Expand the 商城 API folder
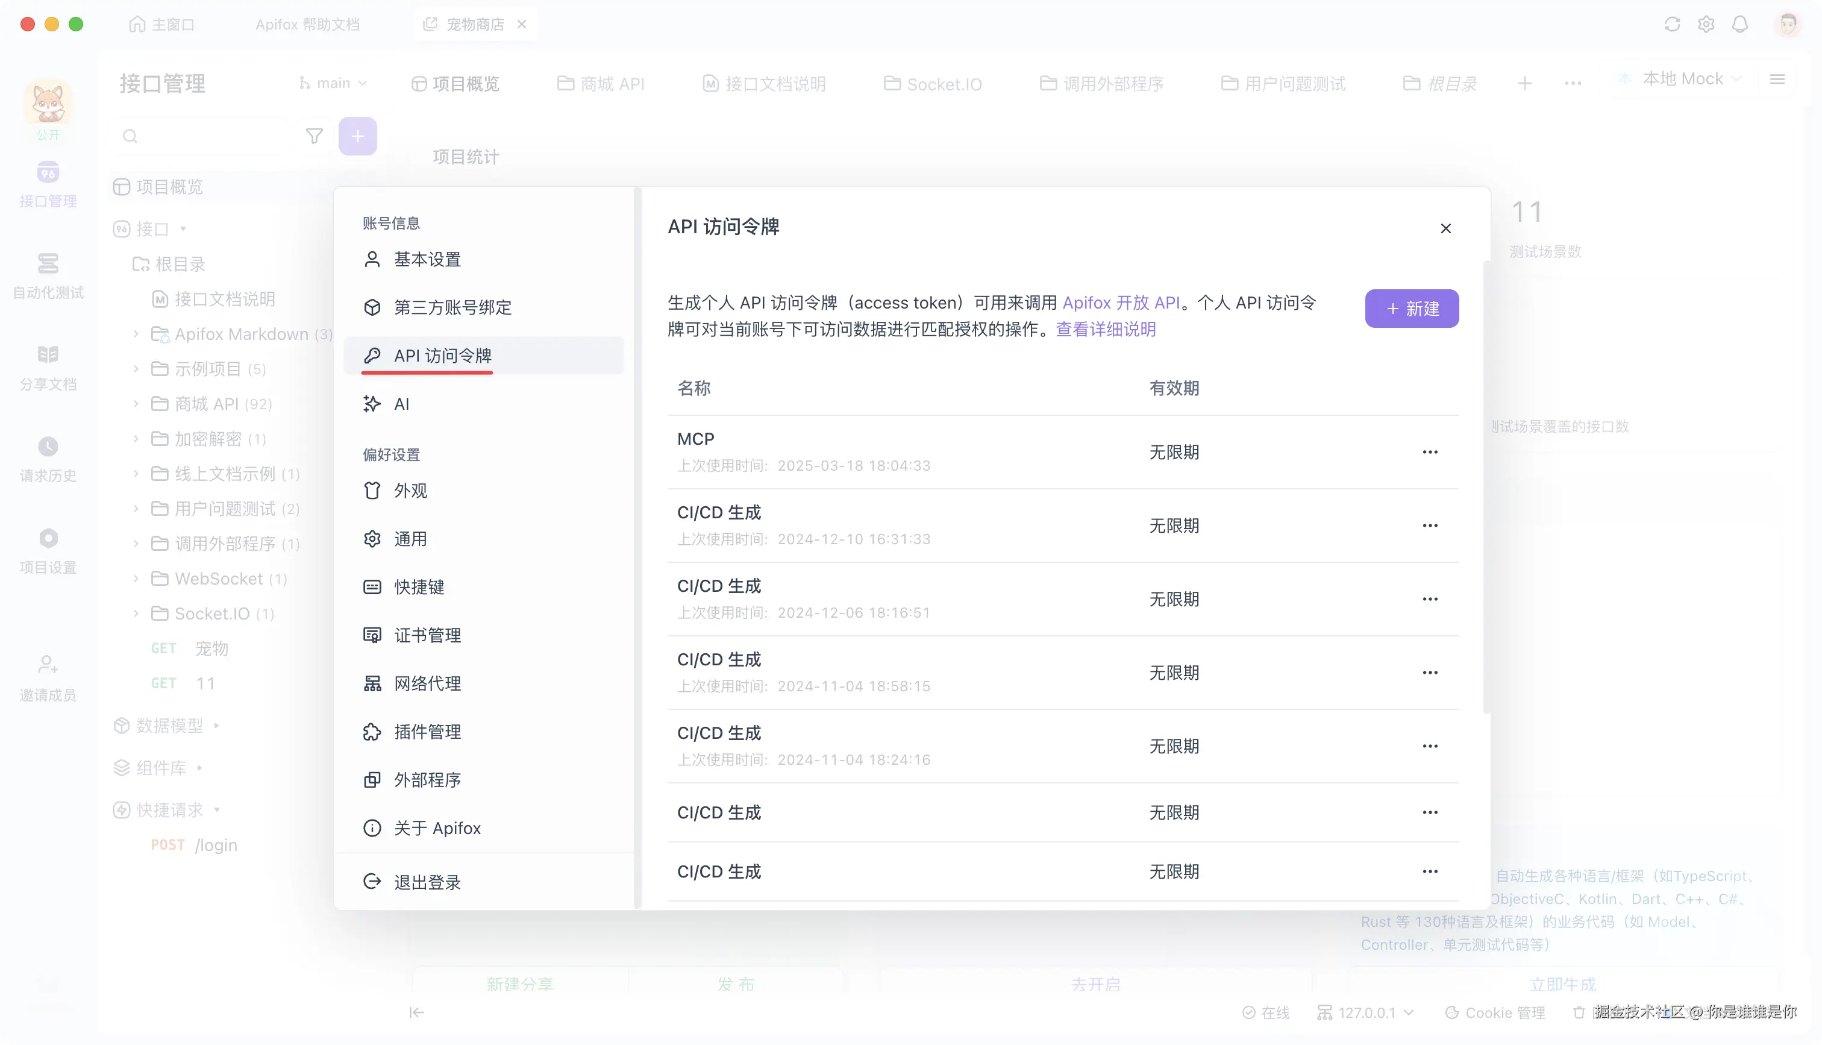 (136, 403)
